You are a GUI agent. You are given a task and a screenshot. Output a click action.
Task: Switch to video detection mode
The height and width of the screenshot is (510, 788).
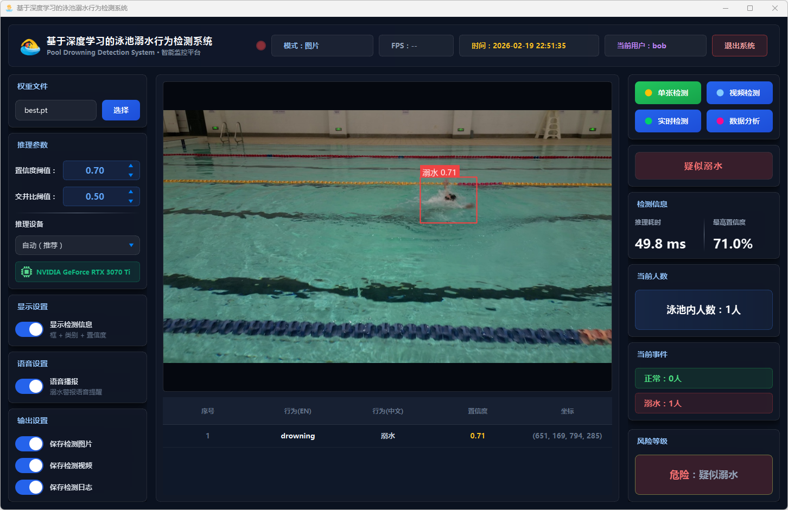click(x=739, y=93)
